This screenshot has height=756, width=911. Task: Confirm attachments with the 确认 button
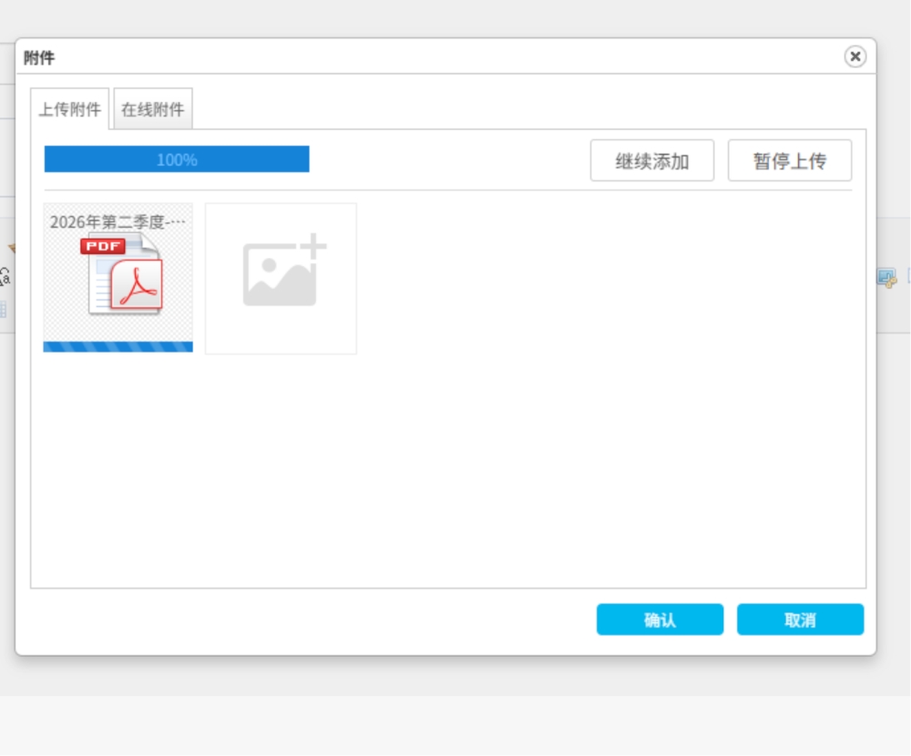(x=660, y=619)
